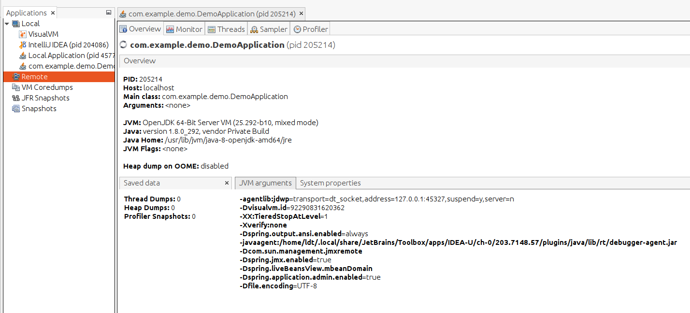This screenshot has height=313, width=690.
Task: Click the Overview tab icon
Action: [x=123, y=29]
